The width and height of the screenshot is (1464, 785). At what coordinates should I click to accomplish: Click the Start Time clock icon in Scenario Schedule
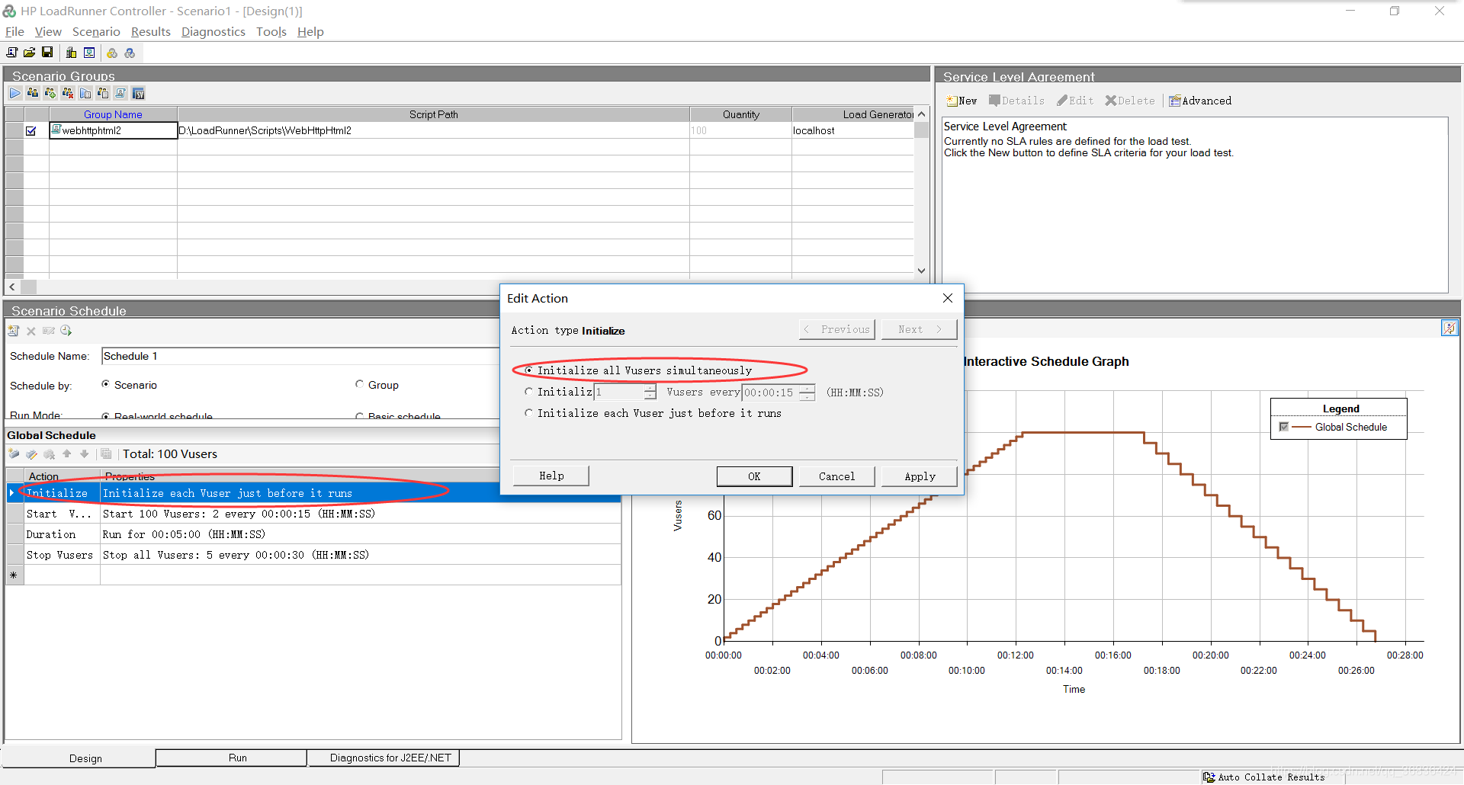(66, 331)
